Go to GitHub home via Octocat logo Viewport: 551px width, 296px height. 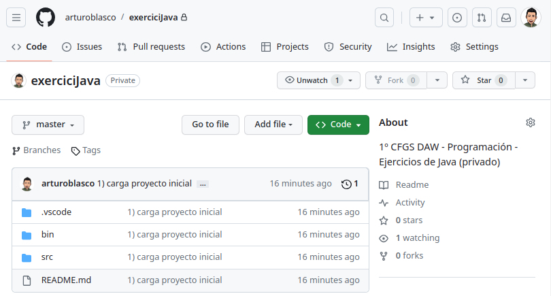point(46,17)
